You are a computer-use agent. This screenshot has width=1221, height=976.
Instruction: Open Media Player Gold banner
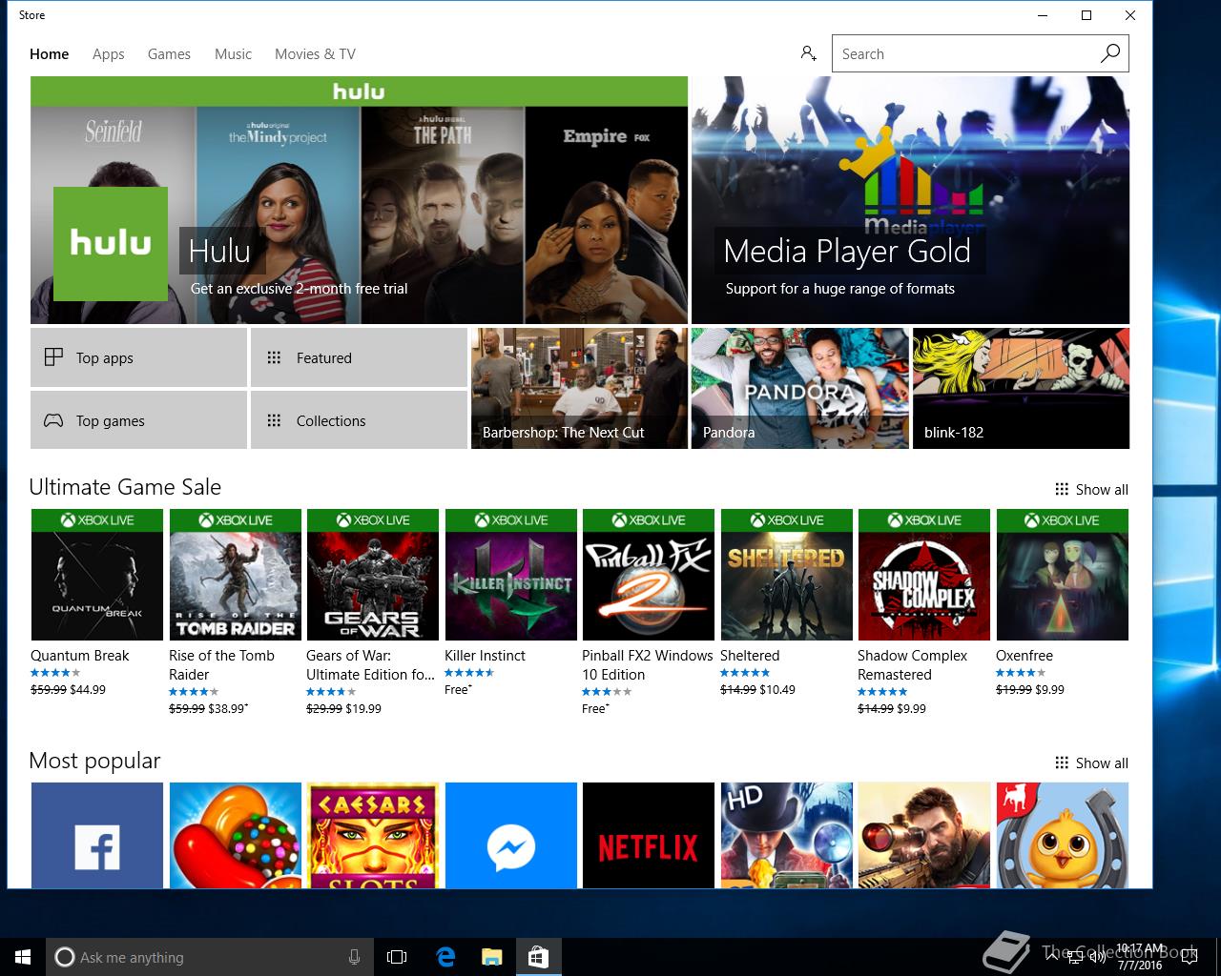tap(910, 200)
